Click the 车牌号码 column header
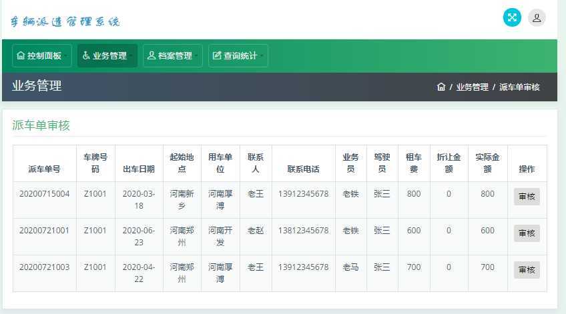The image size is (566, 314). [x=95, y=163]
